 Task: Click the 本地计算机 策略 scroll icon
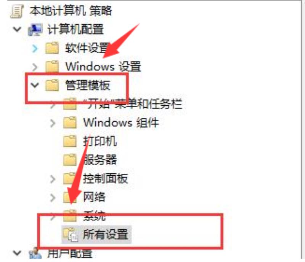pos(17,11)
